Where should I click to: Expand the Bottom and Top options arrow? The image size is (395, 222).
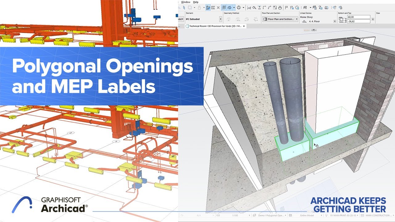373,19
